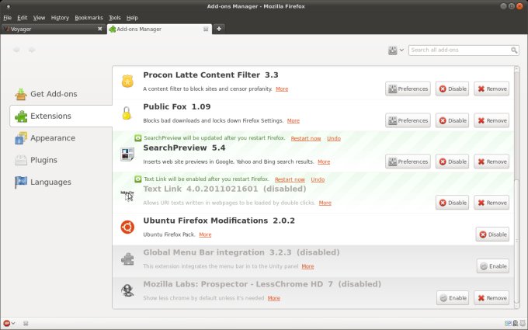Click More link for Public Fox
The height and width of the screenshot is (330, 528).
coord(294,120)
